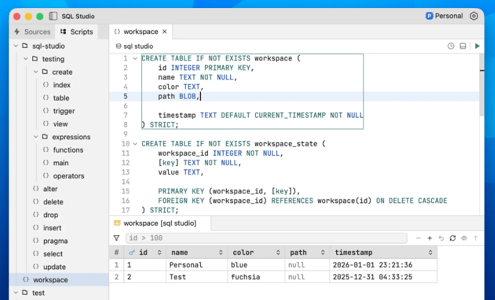Run the script with play button
This screenshot has width=495, height=300.
[x=477, y=46]
